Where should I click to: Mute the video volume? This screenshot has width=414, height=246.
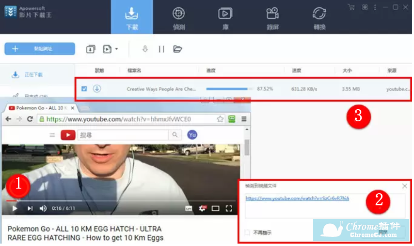[43, 208]
